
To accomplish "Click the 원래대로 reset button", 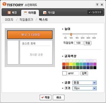I will (95, 12).
